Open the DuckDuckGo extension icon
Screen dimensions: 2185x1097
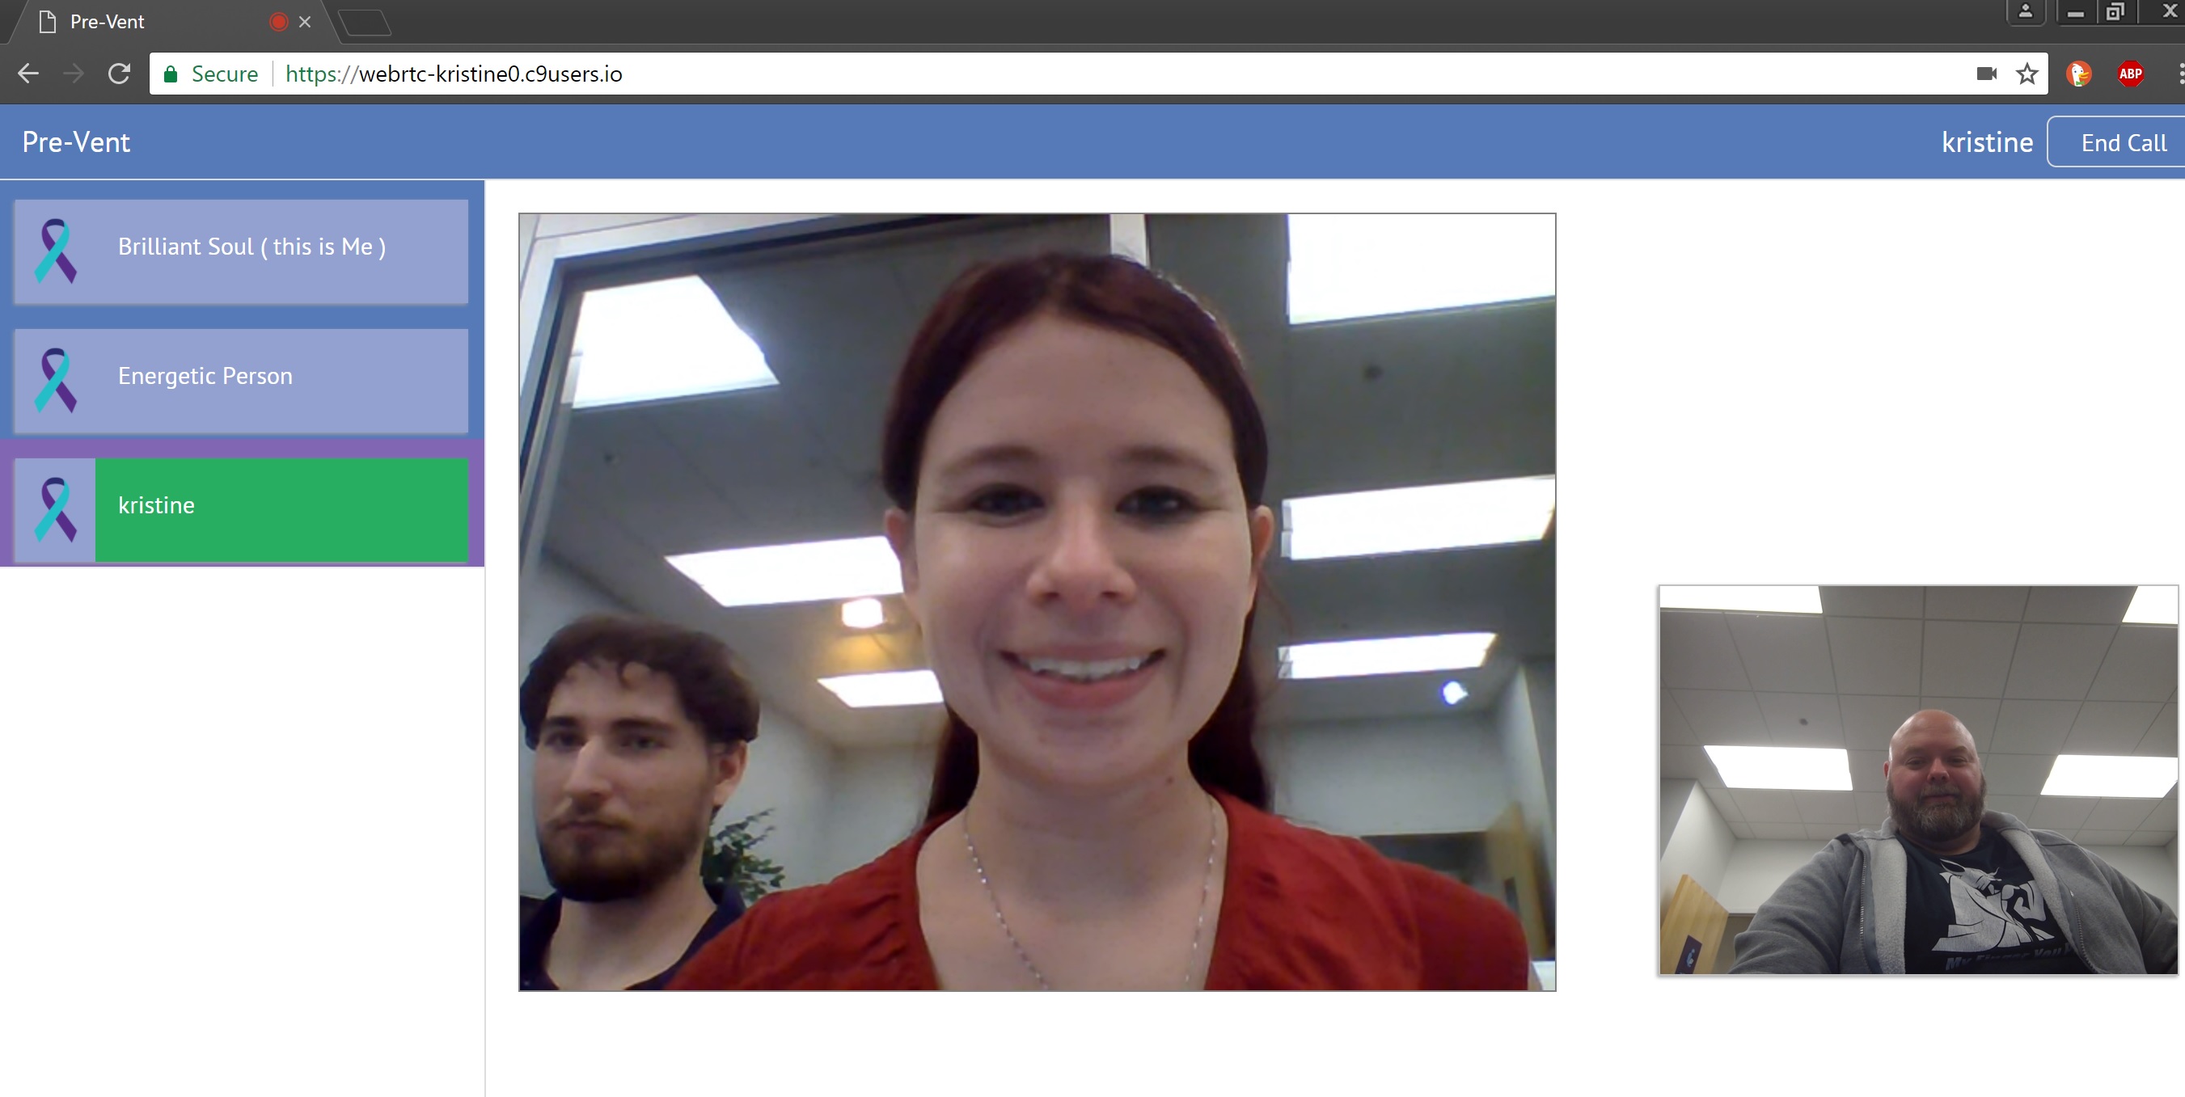(x=2078, y=74)
